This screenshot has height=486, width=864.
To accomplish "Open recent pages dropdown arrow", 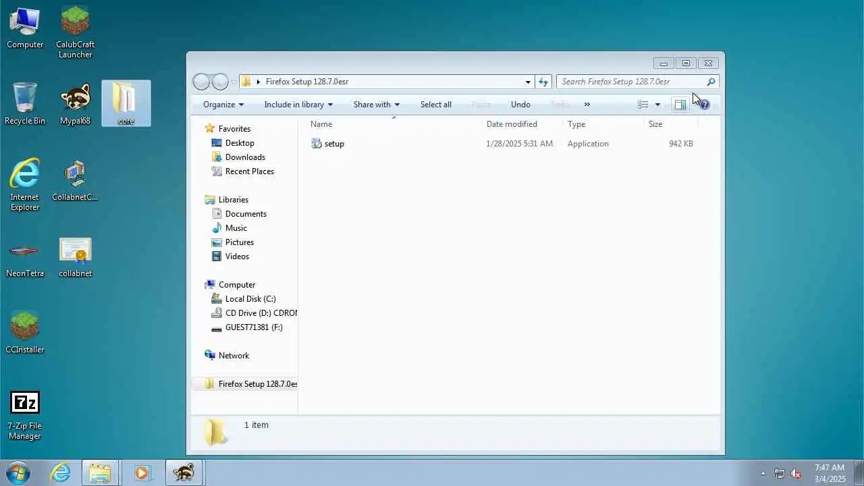I will (x=234, y=82).
